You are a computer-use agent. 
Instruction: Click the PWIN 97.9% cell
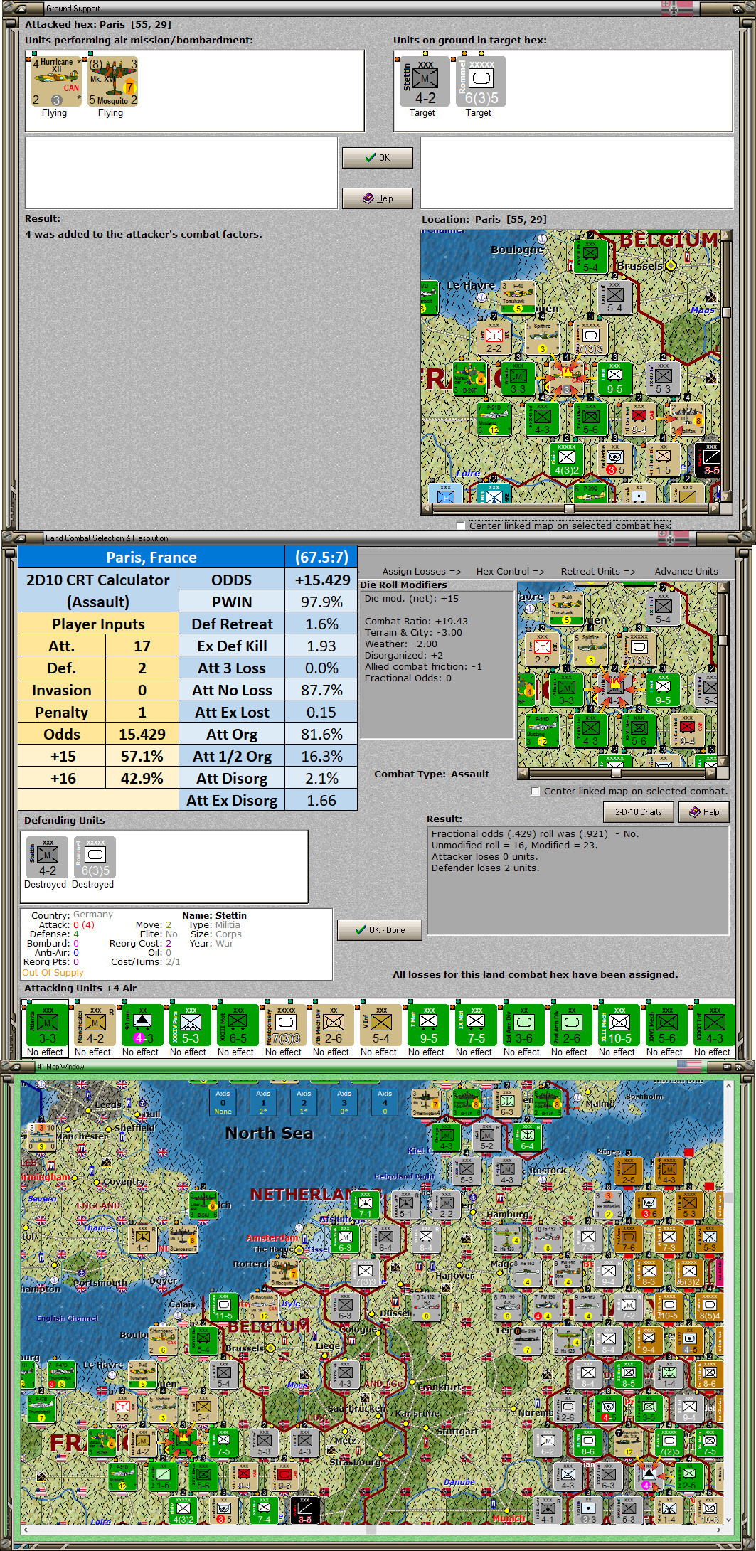pos(321,602)
